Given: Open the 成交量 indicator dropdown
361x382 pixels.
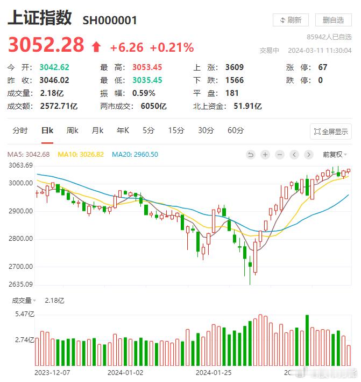Looking at the screenshot, I should tap(24, 301).
